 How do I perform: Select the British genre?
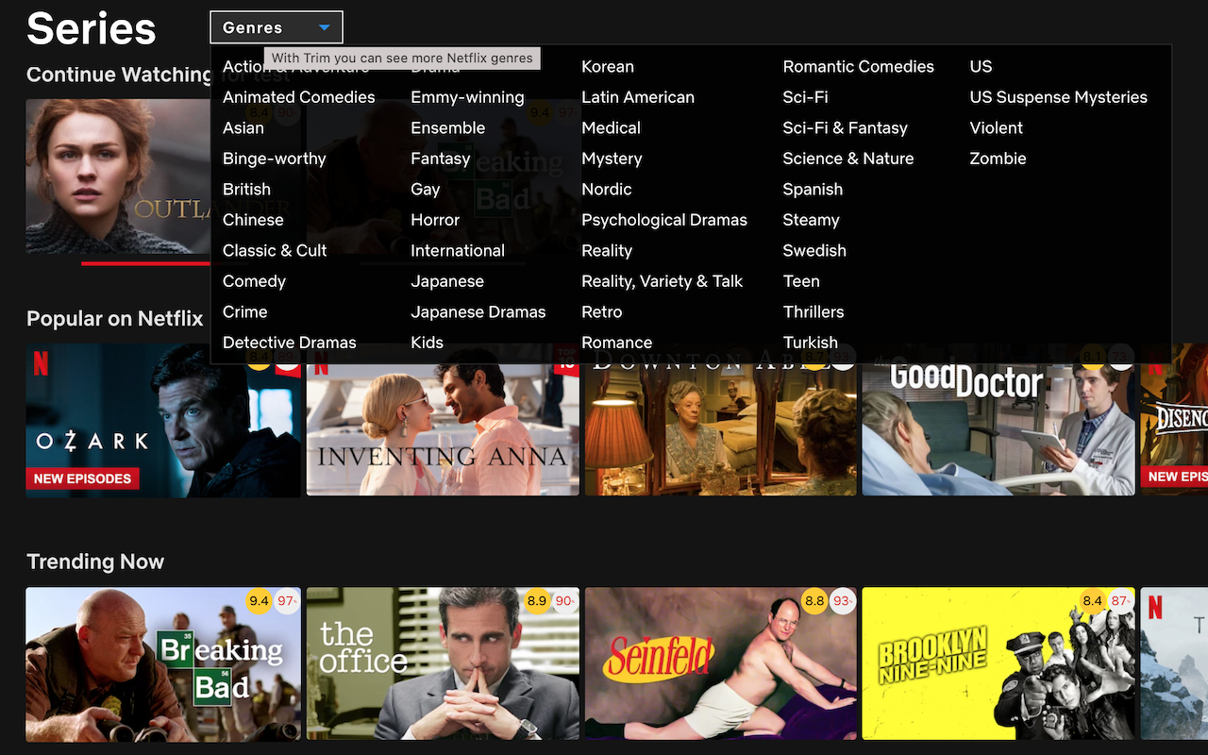tap(246, 189)
